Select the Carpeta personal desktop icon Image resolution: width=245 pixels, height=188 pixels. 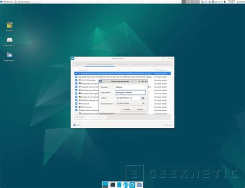pyautogui.click(x=9, y=55)
